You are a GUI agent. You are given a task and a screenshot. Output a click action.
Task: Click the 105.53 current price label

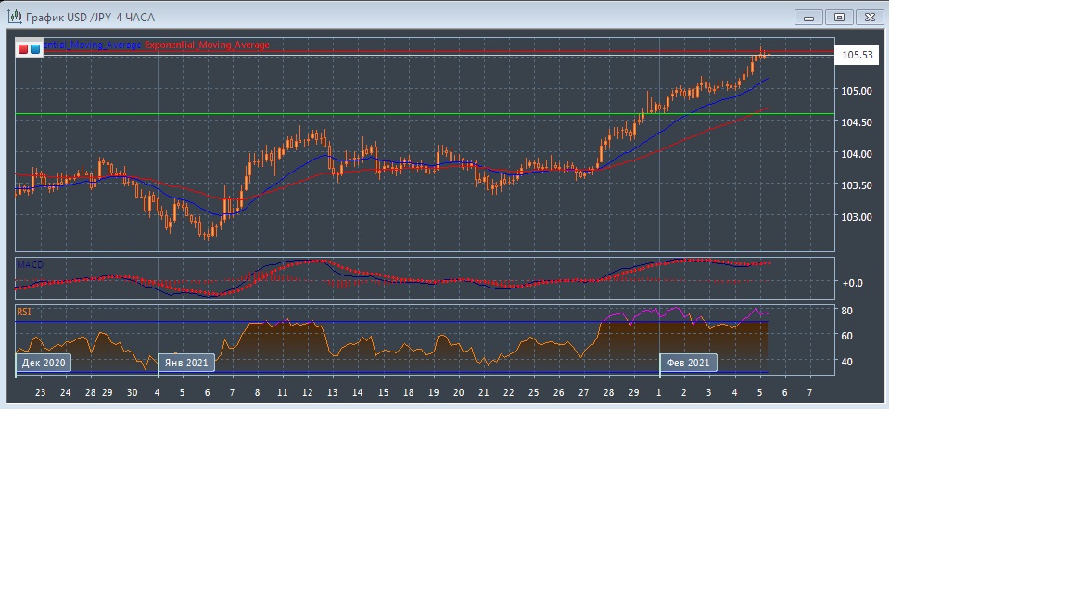coord(857,56)
